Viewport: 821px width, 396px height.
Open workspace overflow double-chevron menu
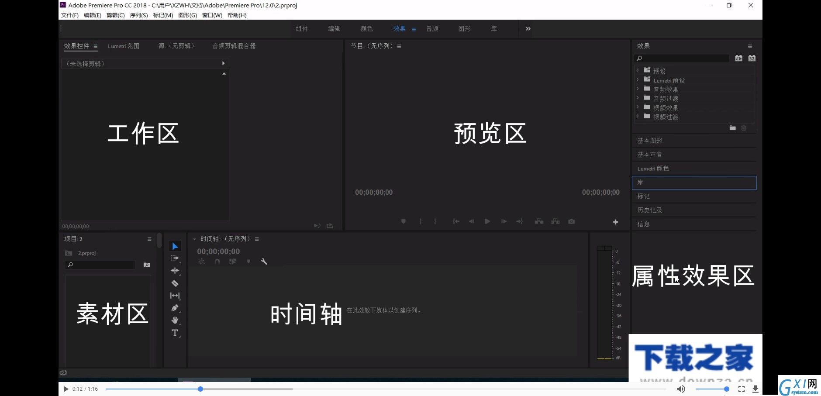528,29
